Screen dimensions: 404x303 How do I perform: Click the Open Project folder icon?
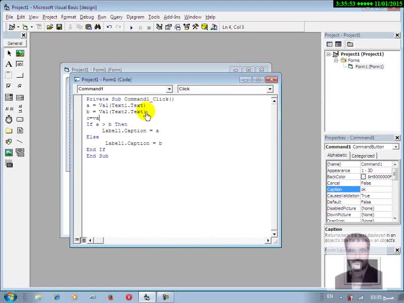49,27
